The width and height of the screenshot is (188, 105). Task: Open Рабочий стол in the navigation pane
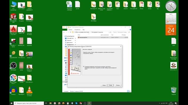click(x=70, y=38)
